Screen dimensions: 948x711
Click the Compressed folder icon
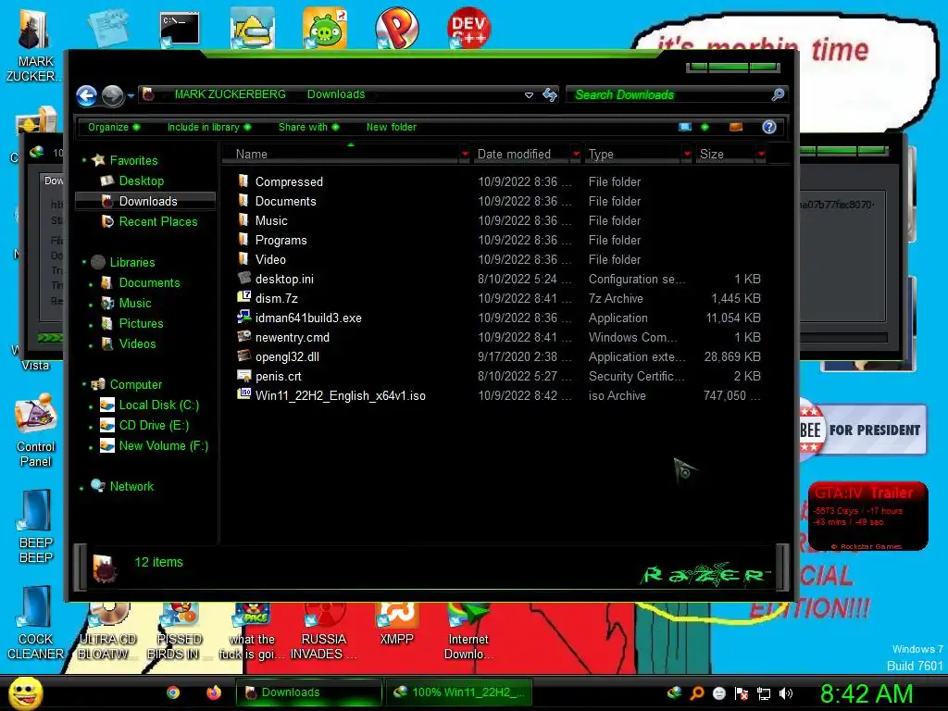(x=243, y=181)
